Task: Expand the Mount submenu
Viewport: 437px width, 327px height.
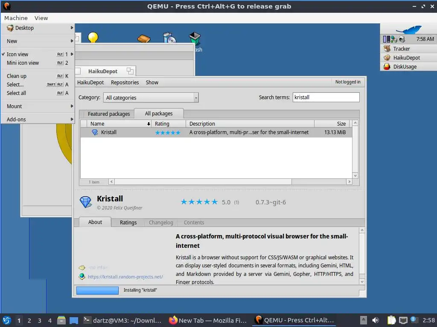Action: pos(38,106)
